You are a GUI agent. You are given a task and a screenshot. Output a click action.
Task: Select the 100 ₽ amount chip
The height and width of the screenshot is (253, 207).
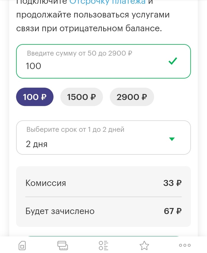[35, 97]
